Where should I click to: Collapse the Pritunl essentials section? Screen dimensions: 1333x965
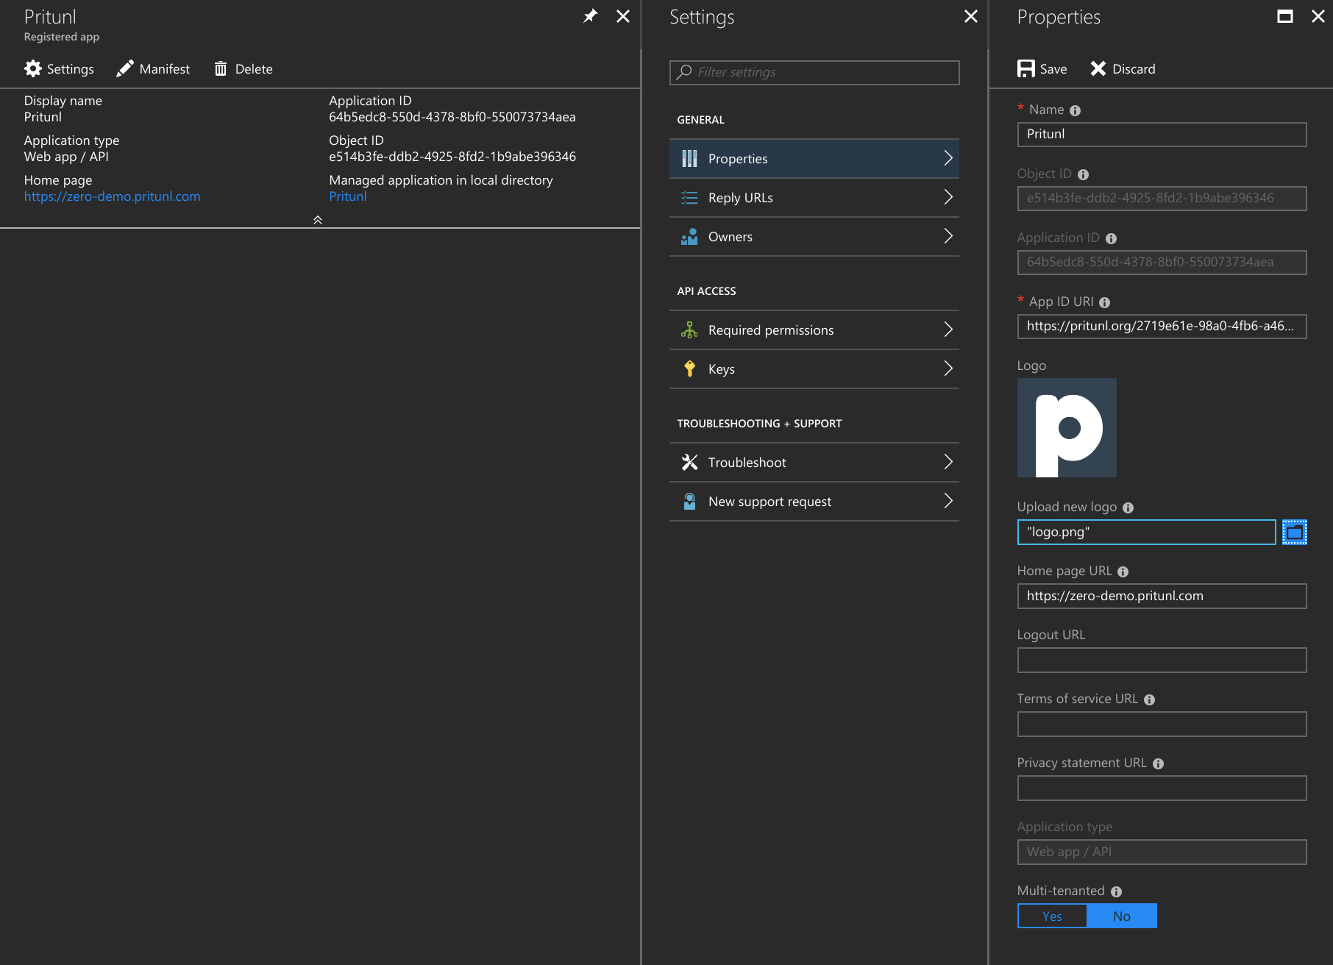pyautogui.click(x=318, y=220)
